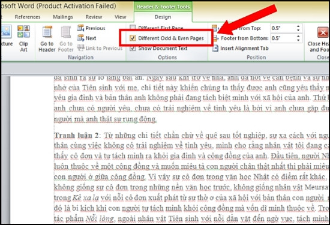Viewport: 330px width, 225px height.
Task: Toggle Show Document Text checkbox
Action: click(x=133, y=48)
